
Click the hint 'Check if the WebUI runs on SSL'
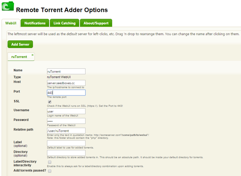click(x=85, y=106)
